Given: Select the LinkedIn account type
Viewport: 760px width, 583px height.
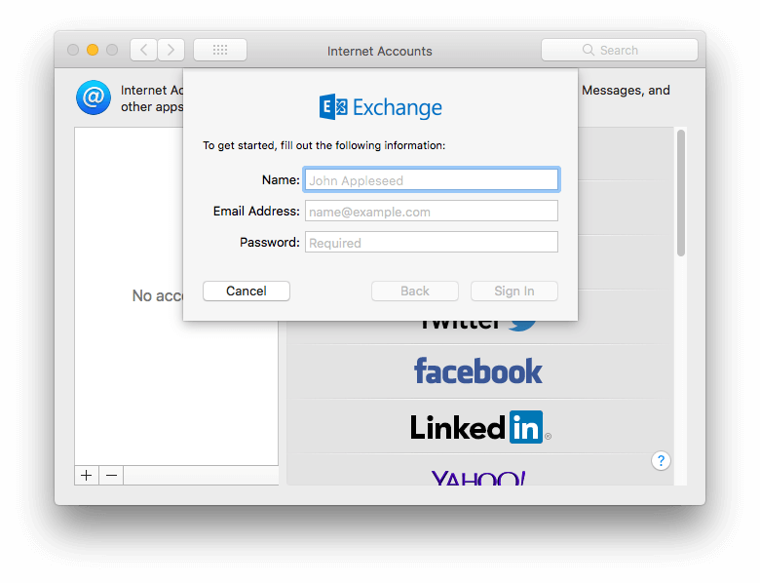Looking at the screenshot, I should [477, 427].
